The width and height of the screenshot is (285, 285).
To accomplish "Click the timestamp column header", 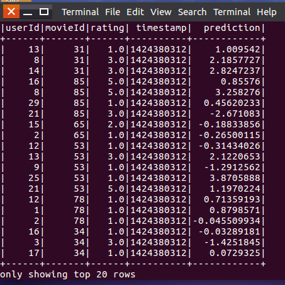I will coord(161,28).
